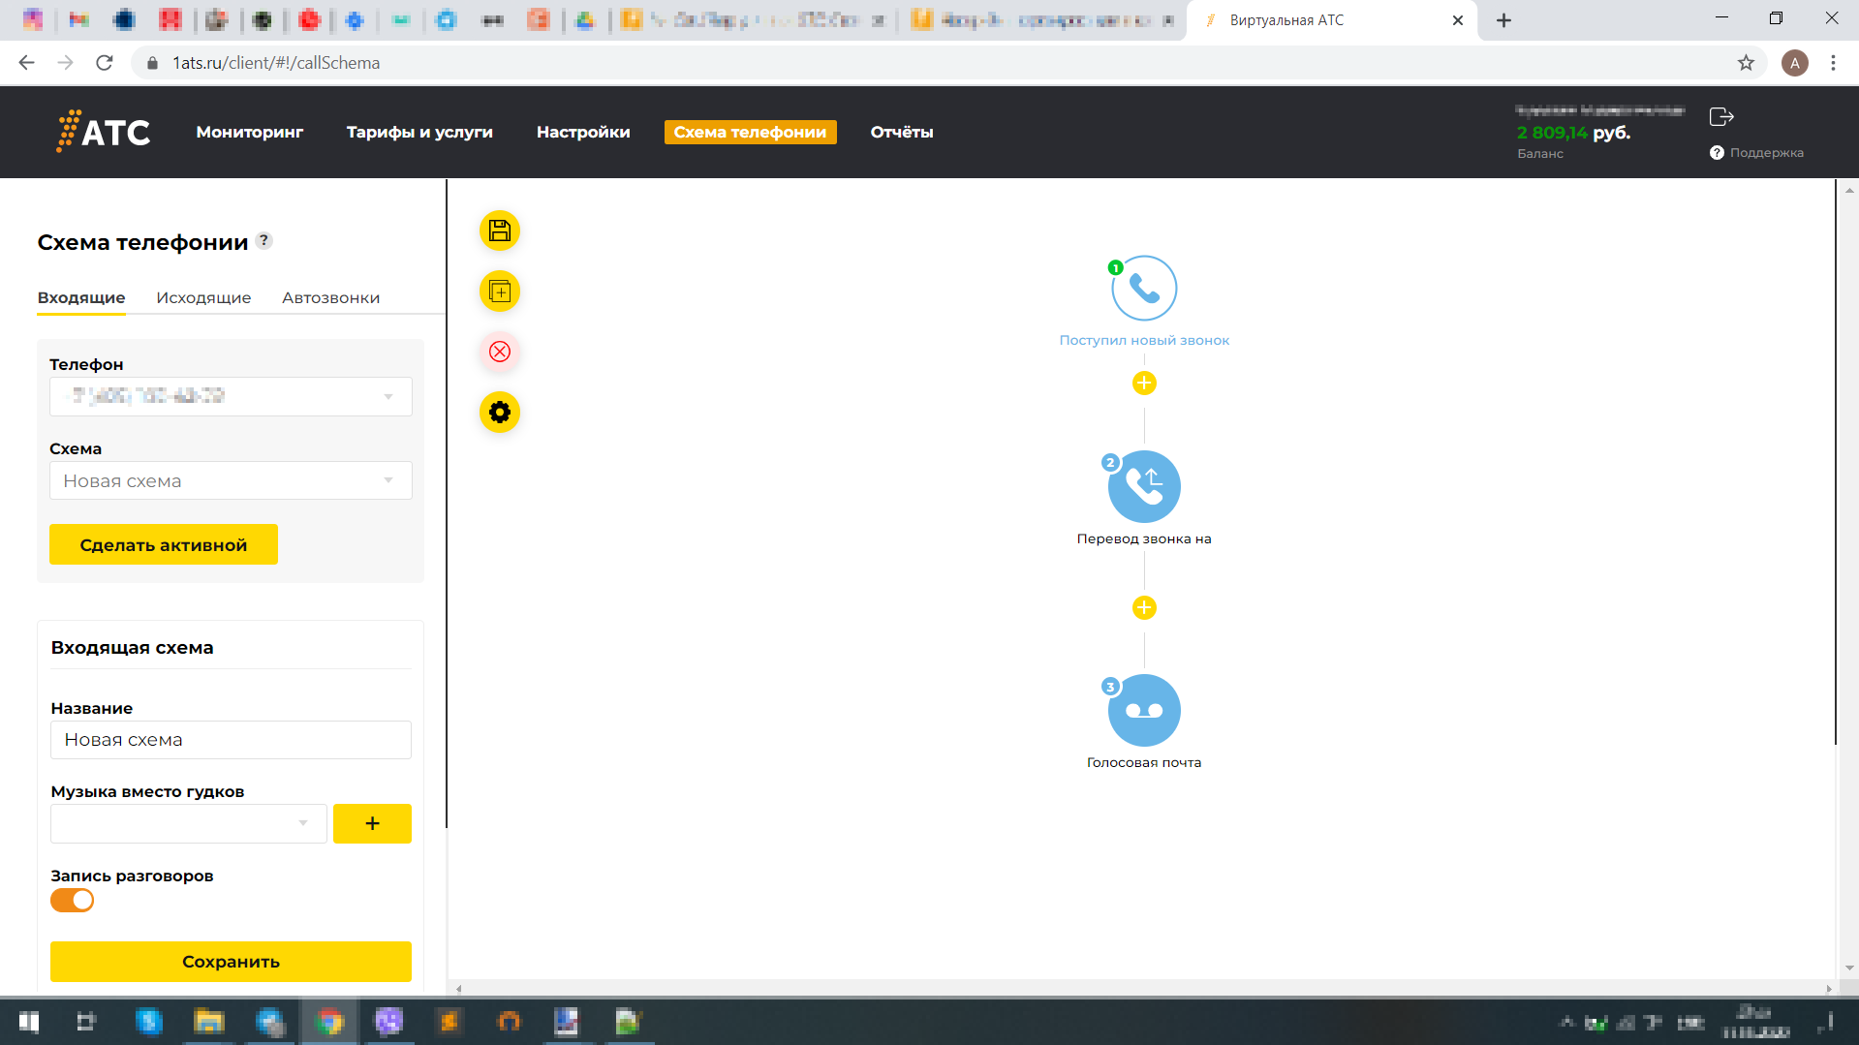Open the hold music dropdown
The image size is (1859, 1045).
[189, 823]
